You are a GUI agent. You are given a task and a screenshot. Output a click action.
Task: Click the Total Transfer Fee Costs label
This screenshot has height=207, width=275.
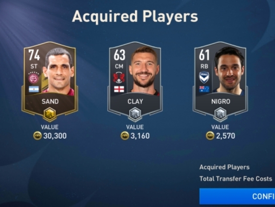[x=236, y=179]
